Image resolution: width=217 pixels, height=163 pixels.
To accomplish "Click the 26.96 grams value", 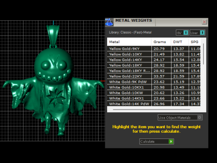I will [x=159, y=104].
